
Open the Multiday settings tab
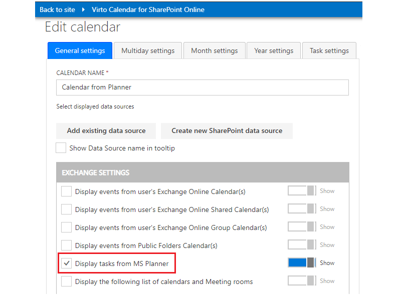click(148, 50)
